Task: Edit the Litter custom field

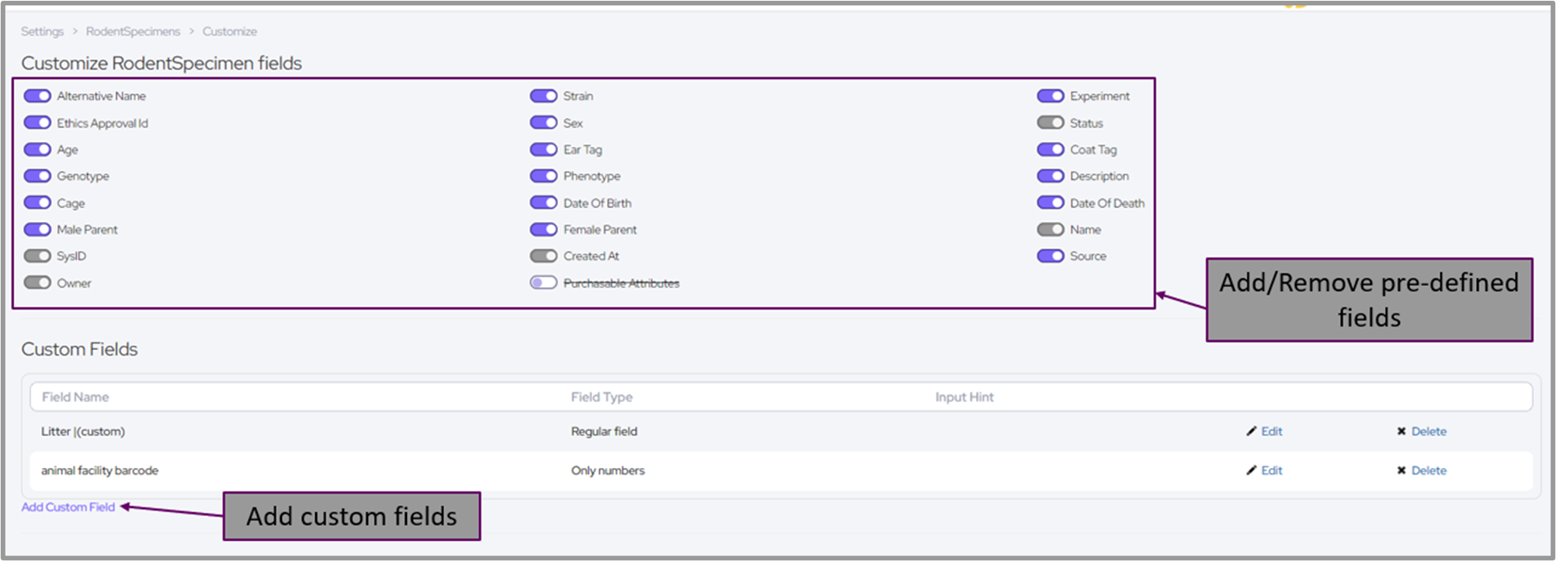Action: 1271,431
